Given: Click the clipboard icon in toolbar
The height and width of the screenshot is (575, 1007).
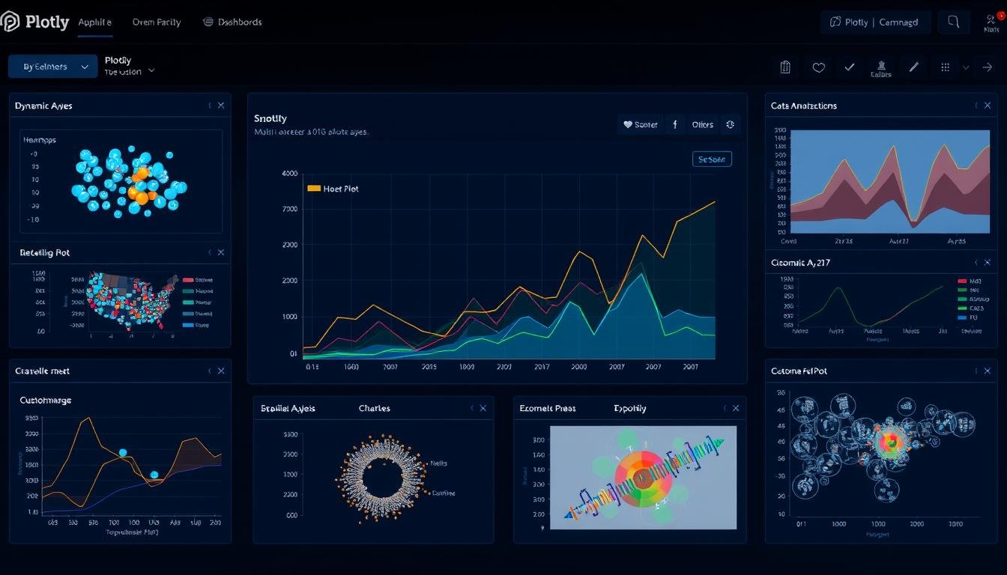Looking at the screenshot, I should tap(785, 67).
